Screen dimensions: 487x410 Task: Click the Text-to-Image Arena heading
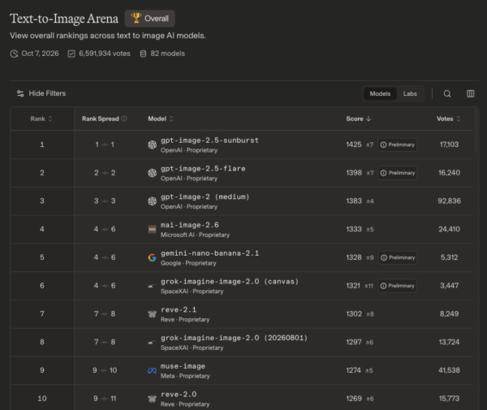coord(64,19)
